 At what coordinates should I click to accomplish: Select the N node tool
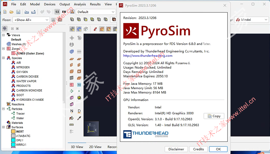tap(72, 111)
